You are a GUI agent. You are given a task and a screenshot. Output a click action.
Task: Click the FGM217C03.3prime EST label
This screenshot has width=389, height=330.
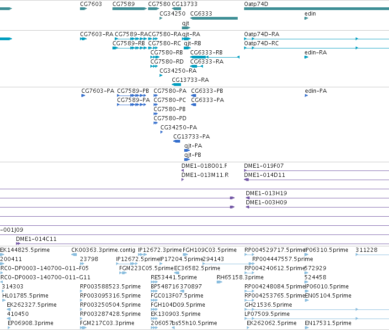(x=107, y=323)
